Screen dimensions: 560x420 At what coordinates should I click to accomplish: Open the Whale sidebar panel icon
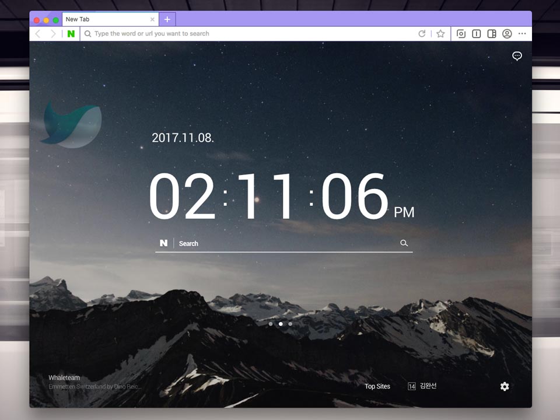pyautogui.click(x=492, y=34)
